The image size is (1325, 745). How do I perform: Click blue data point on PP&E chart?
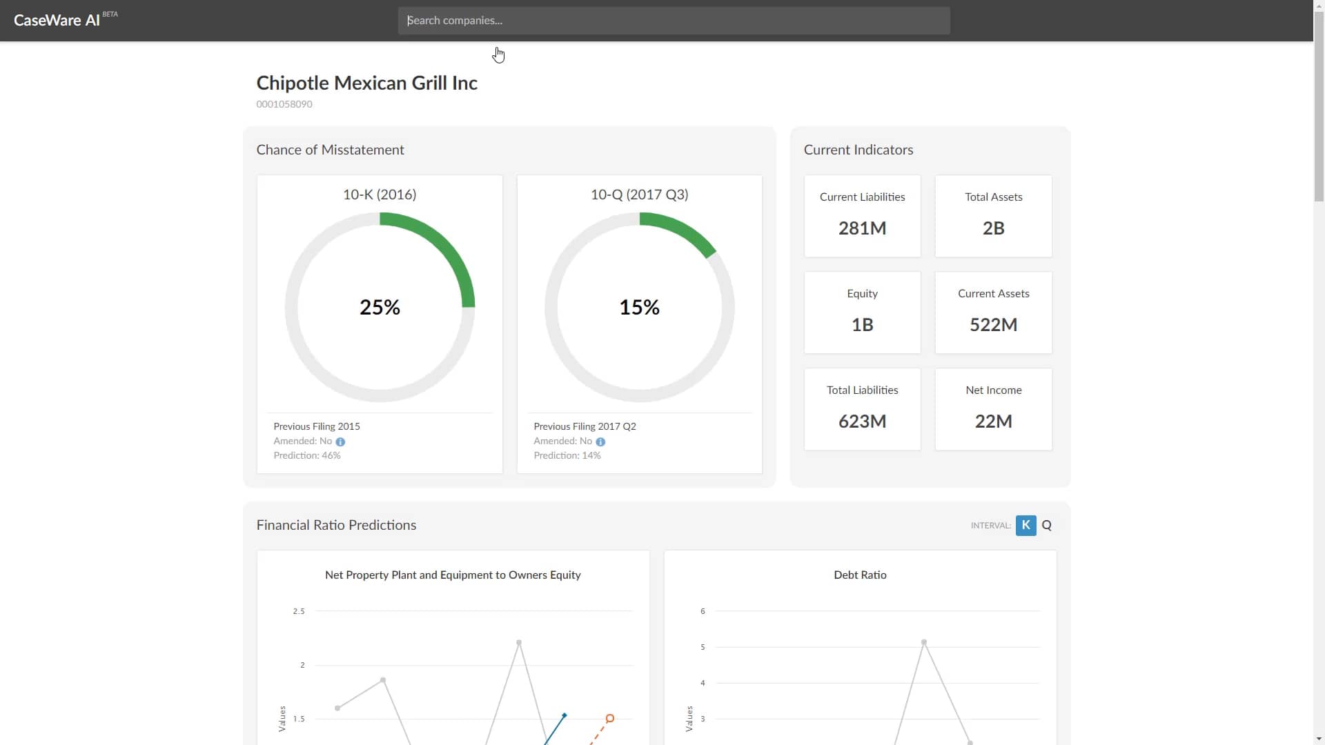click(564, 715)
